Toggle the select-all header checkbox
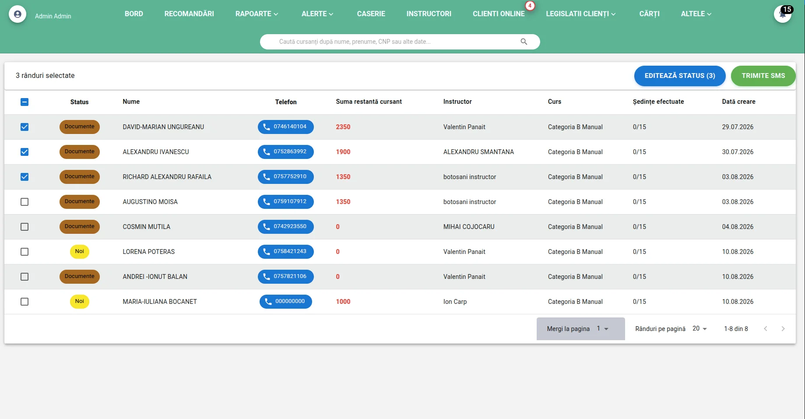 pos(25,102)
